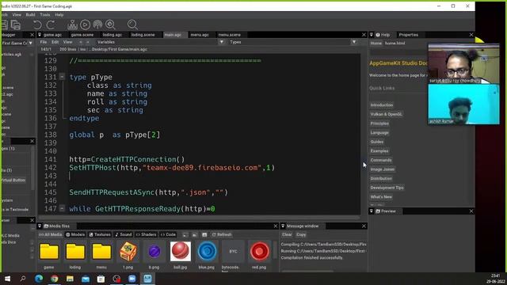Image resolution: width=507 pixels, height=285 pixels.
Task: Select the red.png media thumbnail
Action: 259,252
